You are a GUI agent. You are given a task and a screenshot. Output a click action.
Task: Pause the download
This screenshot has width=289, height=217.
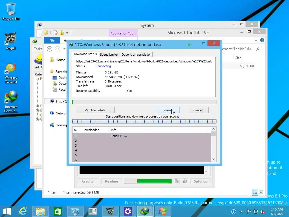[x=168, y=110]
